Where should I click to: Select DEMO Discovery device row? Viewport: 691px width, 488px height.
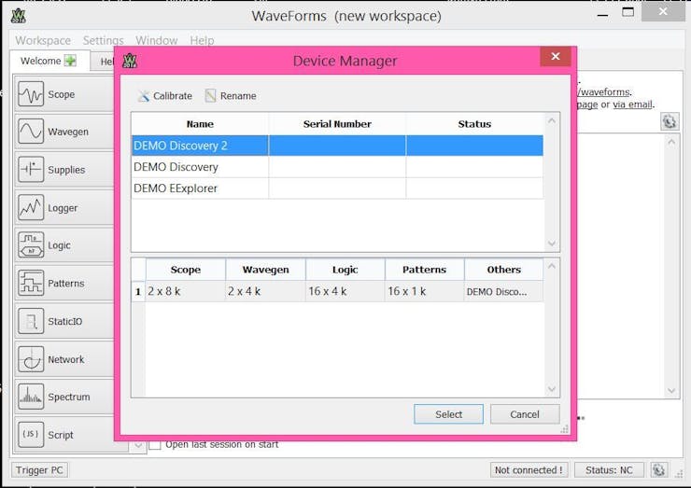click(x=337, y=167)
